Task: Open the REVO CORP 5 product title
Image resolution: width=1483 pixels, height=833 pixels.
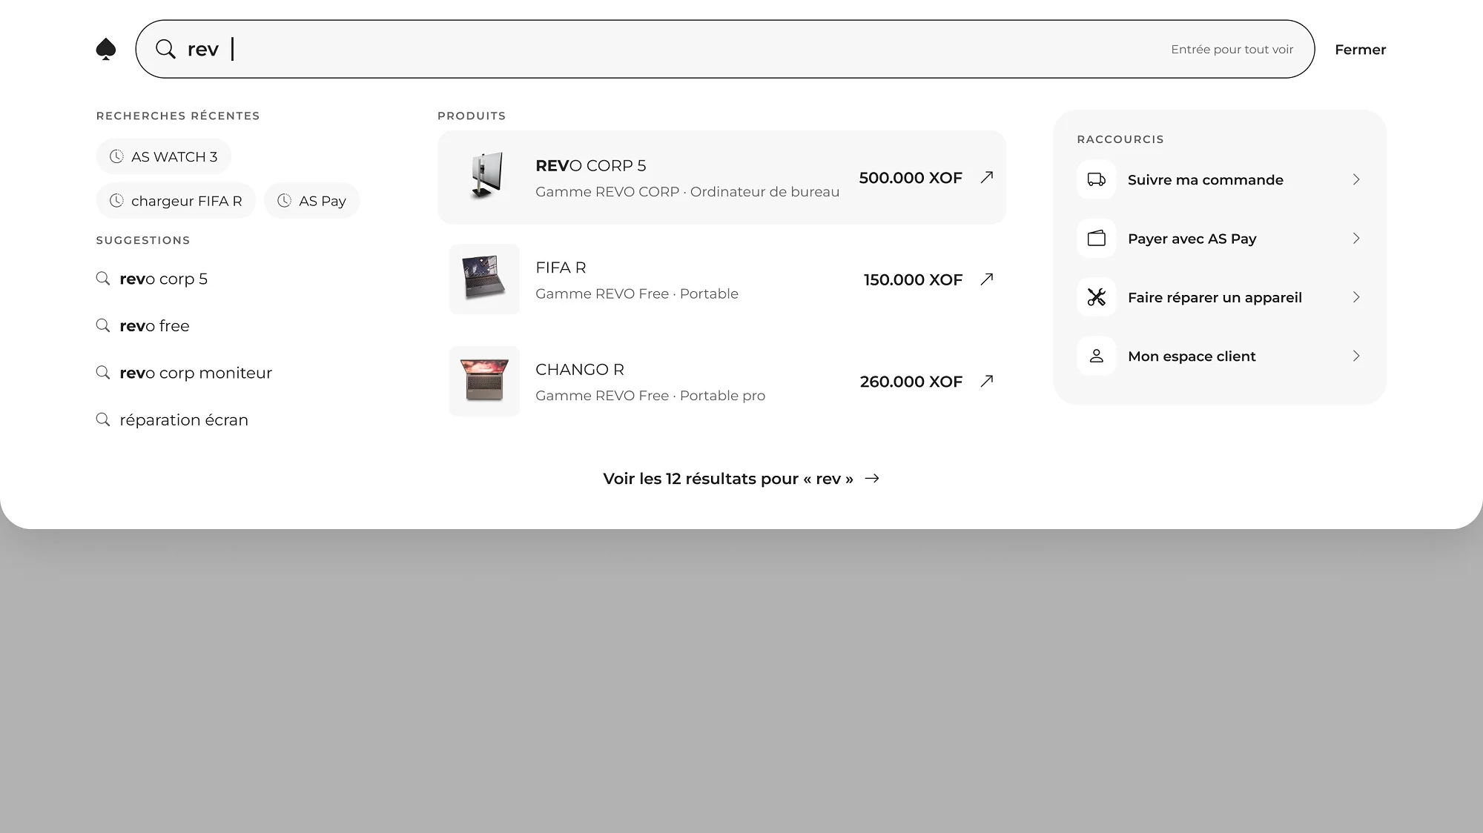Action: pos(591,165)
